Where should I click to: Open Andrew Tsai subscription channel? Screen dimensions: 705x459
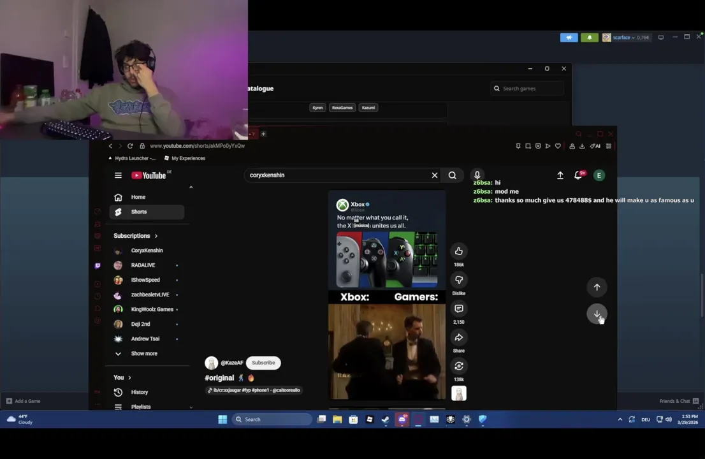(147, 339)
